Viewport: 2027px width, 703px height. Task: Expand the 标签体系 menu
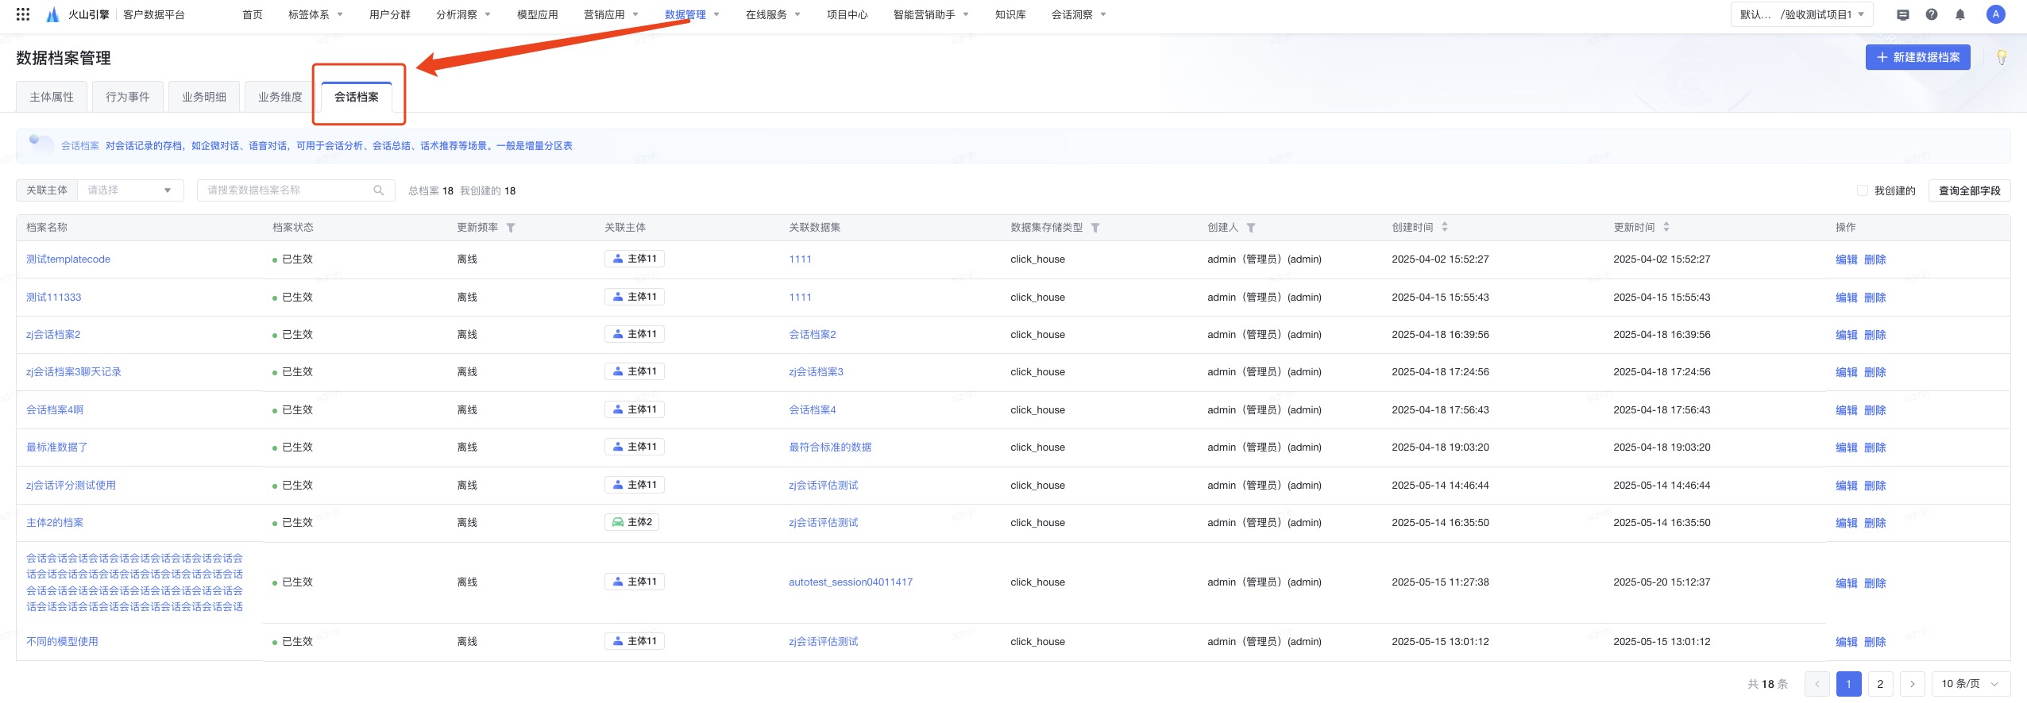[315, 14]
